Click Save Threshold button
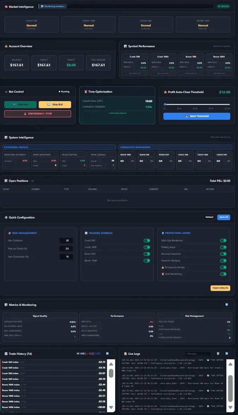The width and height of the screenshot is (238, 415). coord(197,116)
